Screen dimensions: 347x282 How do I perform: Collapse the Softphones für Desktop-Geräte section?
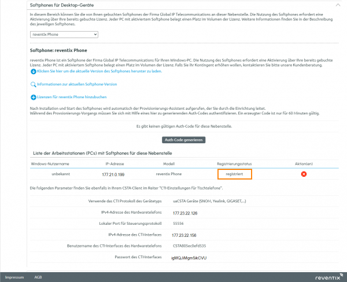[337, 5]
